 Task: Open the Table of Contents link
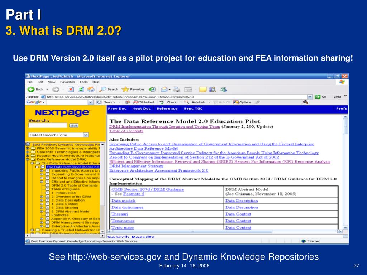coord(126,131)
